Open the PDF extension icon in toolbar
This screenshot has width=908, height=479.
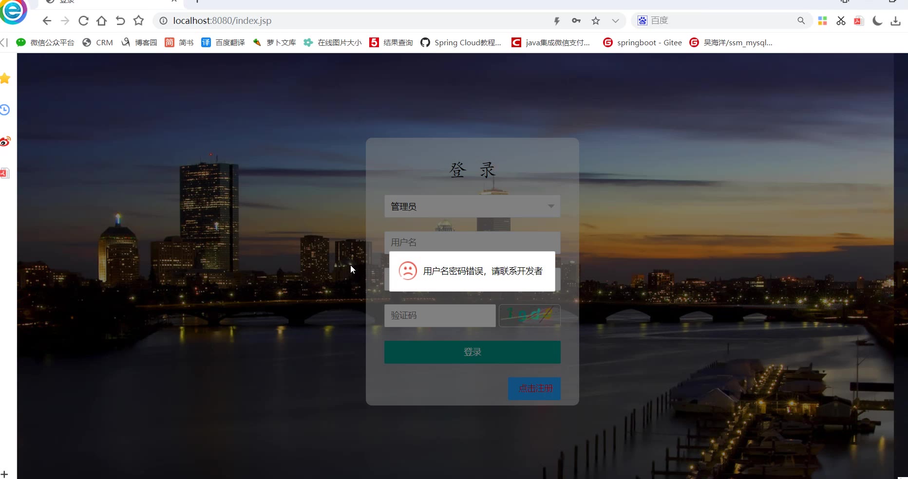point(859,20)
